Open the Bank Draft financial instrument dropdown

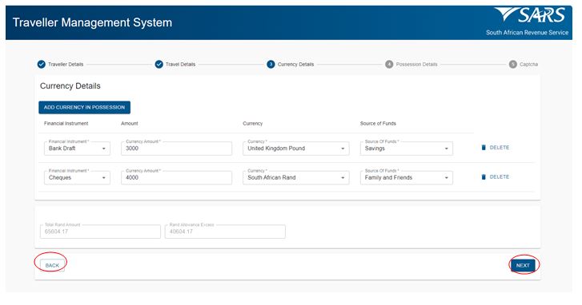click(77, 148)
